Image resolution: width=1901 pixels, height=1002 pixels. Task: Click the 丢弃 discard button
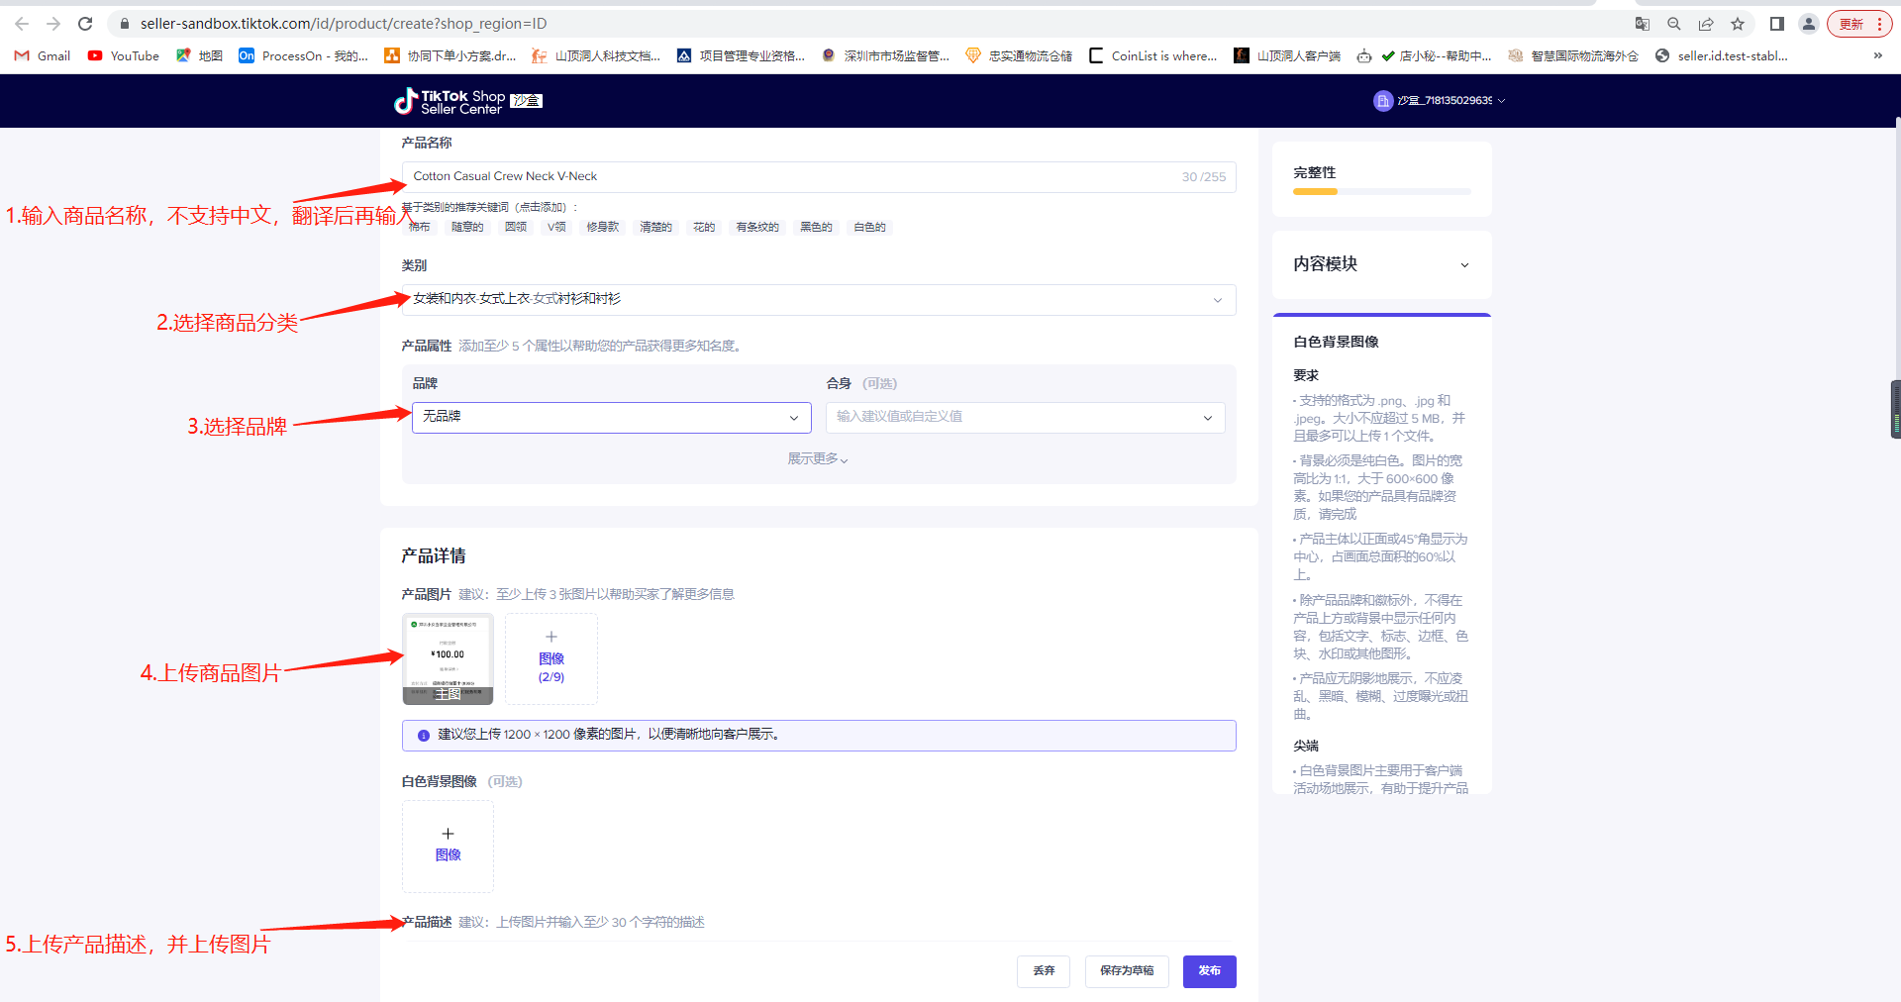[x=1044, y=970]
